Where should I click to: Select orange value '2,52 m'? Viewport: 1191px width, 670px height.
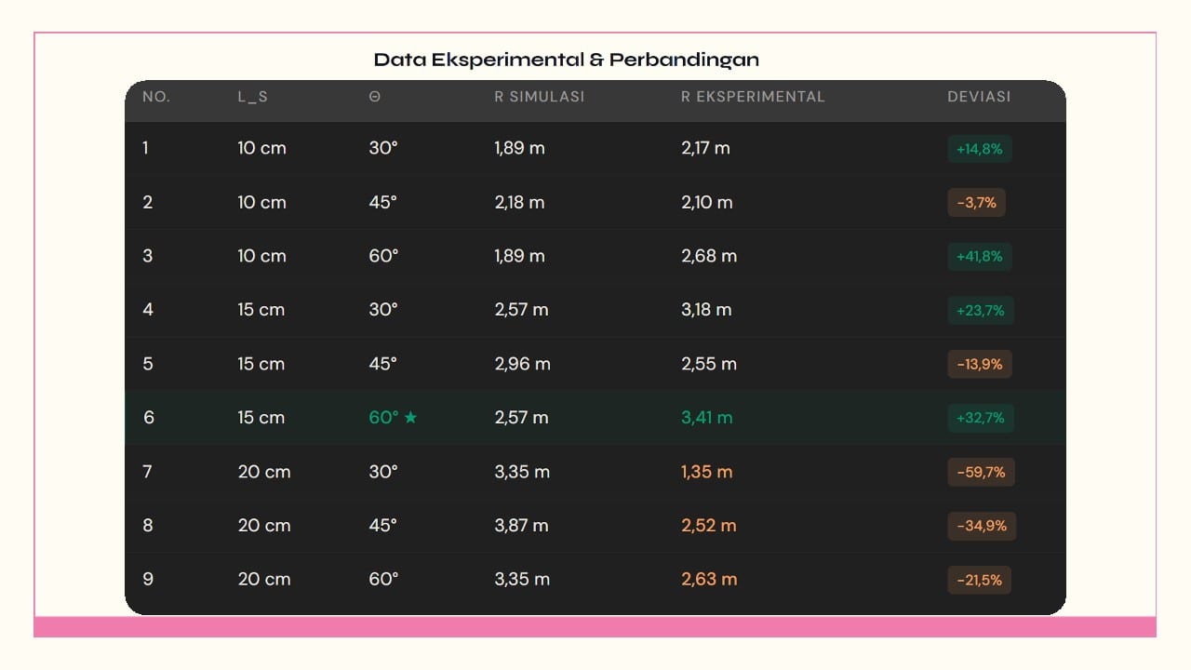[x=709, y=526]
